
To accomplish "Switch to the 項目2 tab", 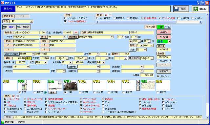I will 24,27.
